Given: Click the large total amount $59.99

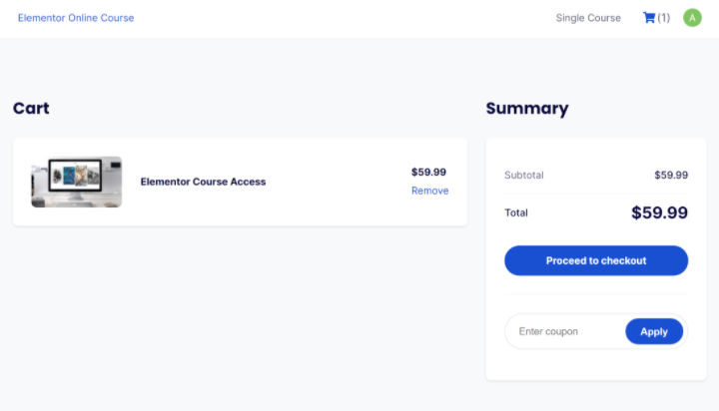Looking at the screenshot, I should (x=659, y=212).
